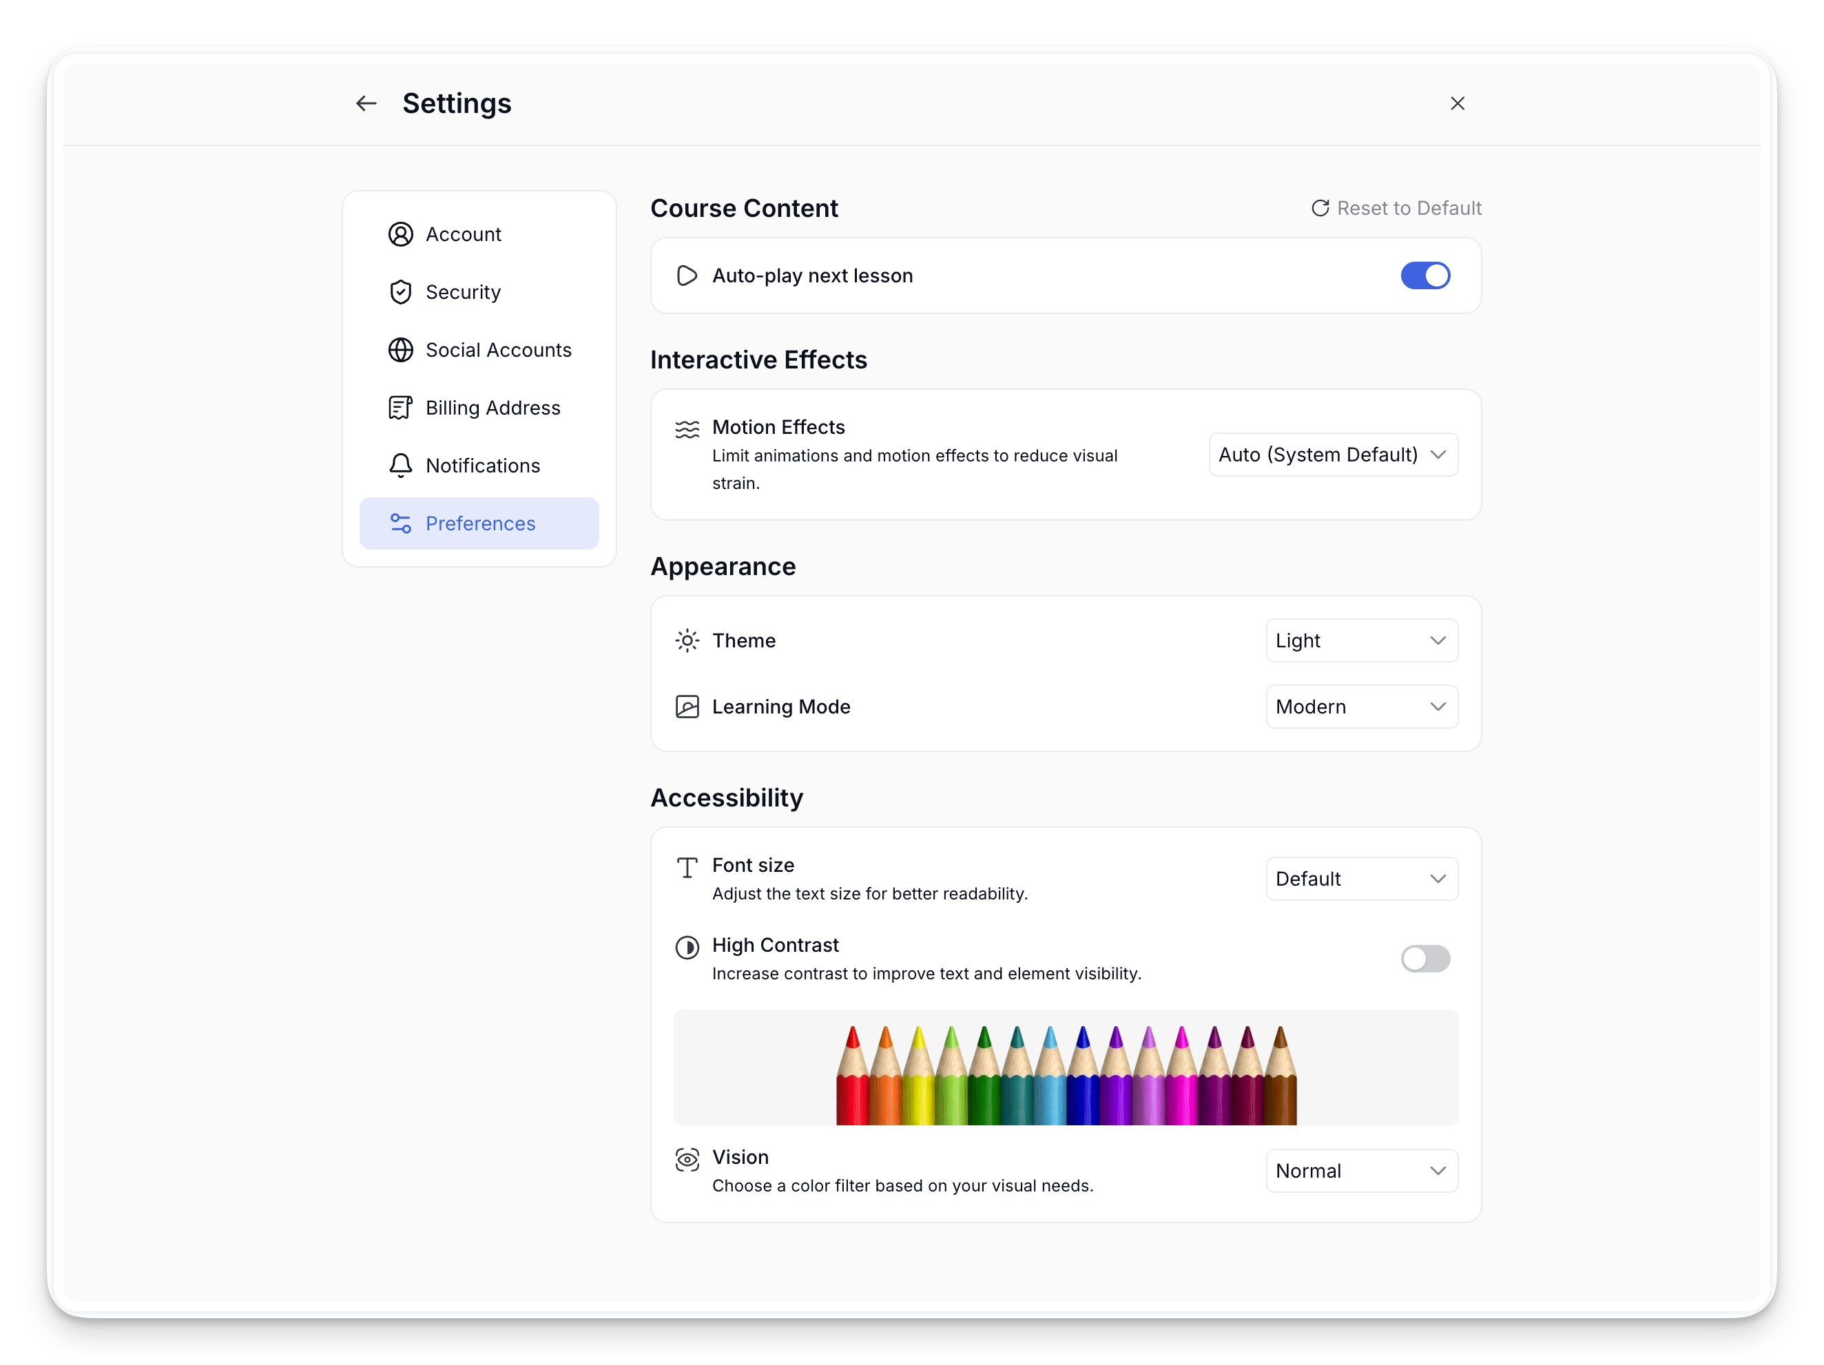
Task: Click the Learning Mode image icon
Action: (687, 707)
